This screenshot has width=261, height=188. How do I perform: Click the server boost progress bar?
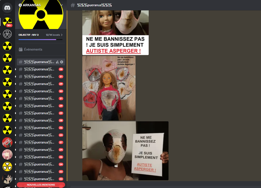(40, 39)
